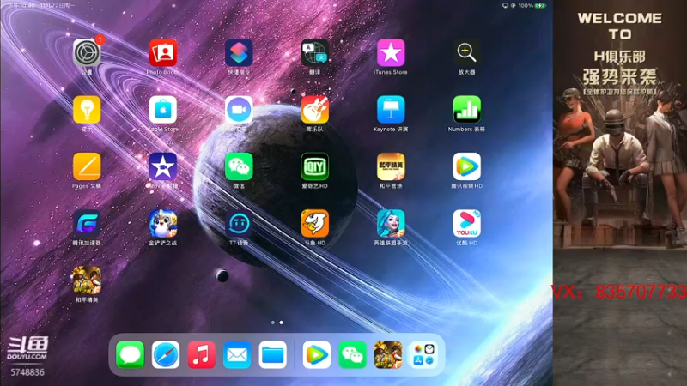Open the Shortcuts app (快捷指令)
687x386 pixels.
point(239,52)
